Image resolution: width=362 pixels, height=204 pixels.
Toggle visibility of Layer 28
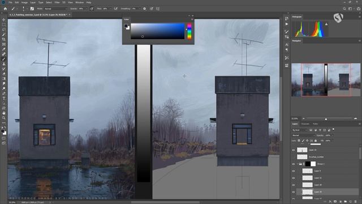click(294, 185)
